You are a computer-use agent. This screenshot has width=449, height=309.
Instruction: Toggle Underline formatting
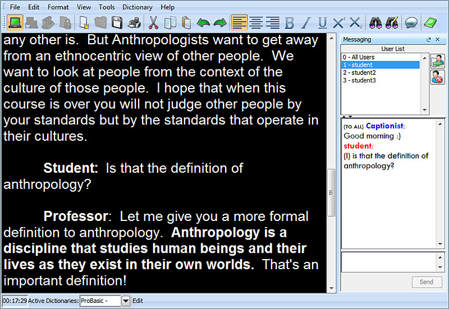322,23
